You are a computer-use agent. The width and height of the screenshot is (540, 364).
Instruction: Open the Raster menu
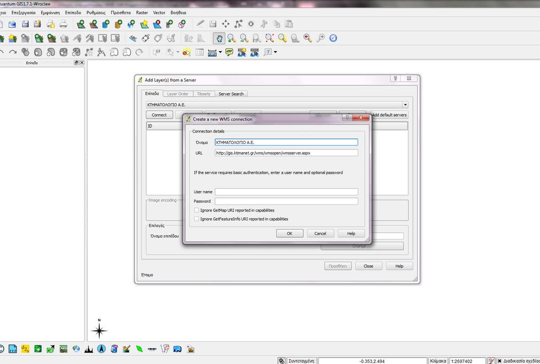pos(142,13)
